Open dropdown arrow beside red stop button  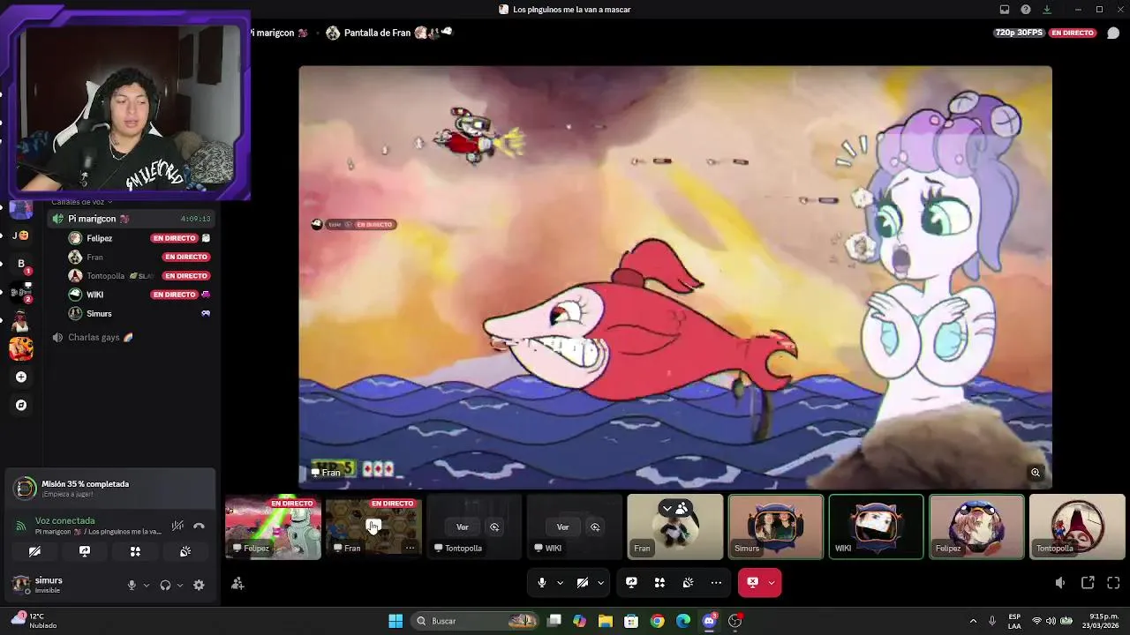(772, 583)
